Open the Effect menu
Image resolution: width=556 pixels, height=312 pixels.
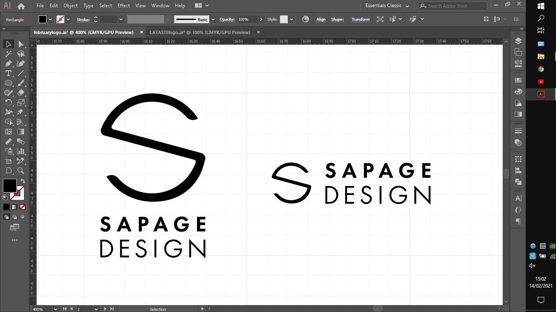pyautogui.click(x=124, y=6)
